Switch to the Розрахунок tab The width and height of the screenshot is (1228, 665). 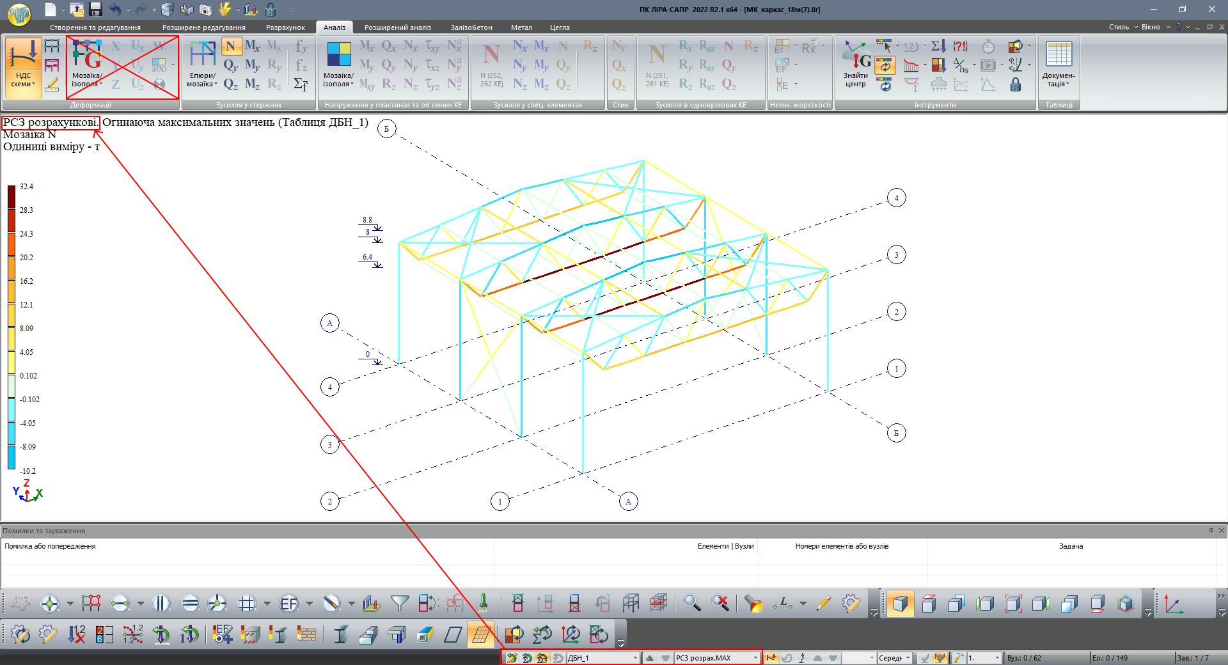click(285, 27)
